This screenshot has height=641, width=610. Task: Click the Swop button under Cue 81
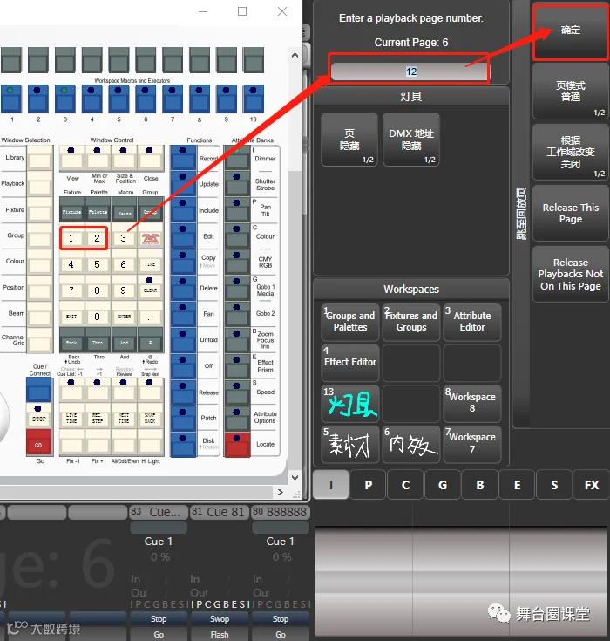[220, 619]
